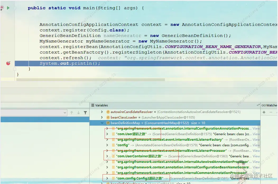Viewport: 278px width, 184px height.
Task: Click the nameGenerator variable in code
Action: 122,36
